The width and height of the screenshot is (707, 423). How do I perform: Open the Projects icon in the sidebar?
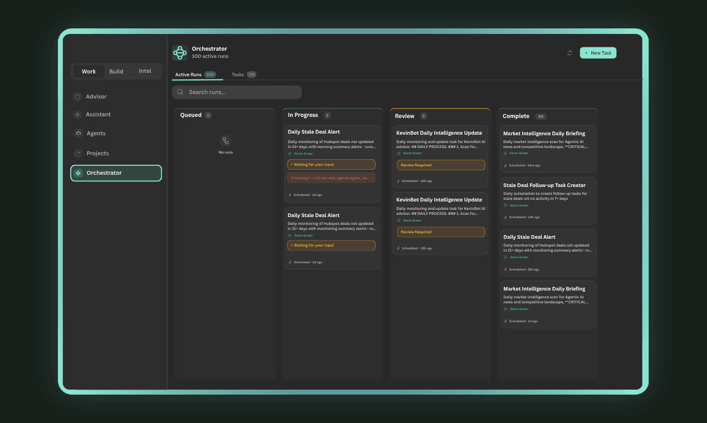point(78,153)
